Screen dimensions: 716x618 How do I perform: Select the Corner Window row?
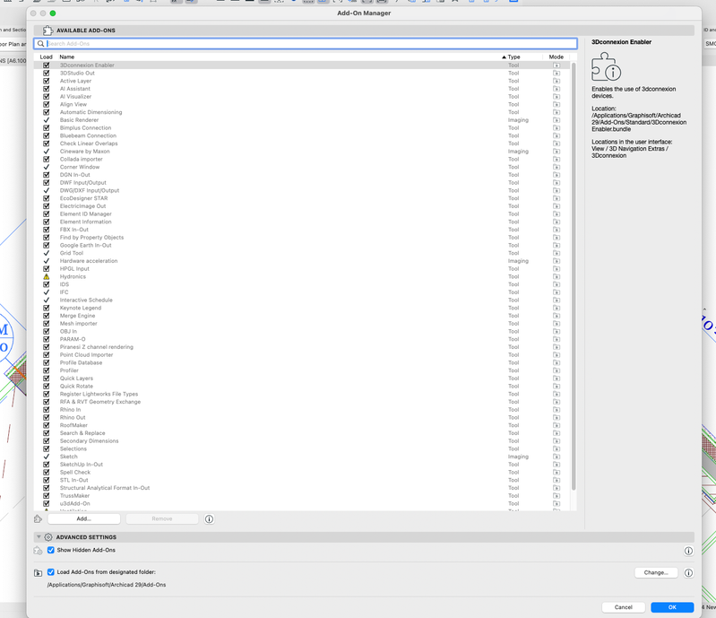(302, 167)
